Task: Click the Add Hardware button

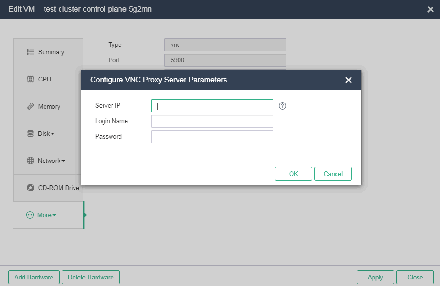Action: tap(34, 277)
